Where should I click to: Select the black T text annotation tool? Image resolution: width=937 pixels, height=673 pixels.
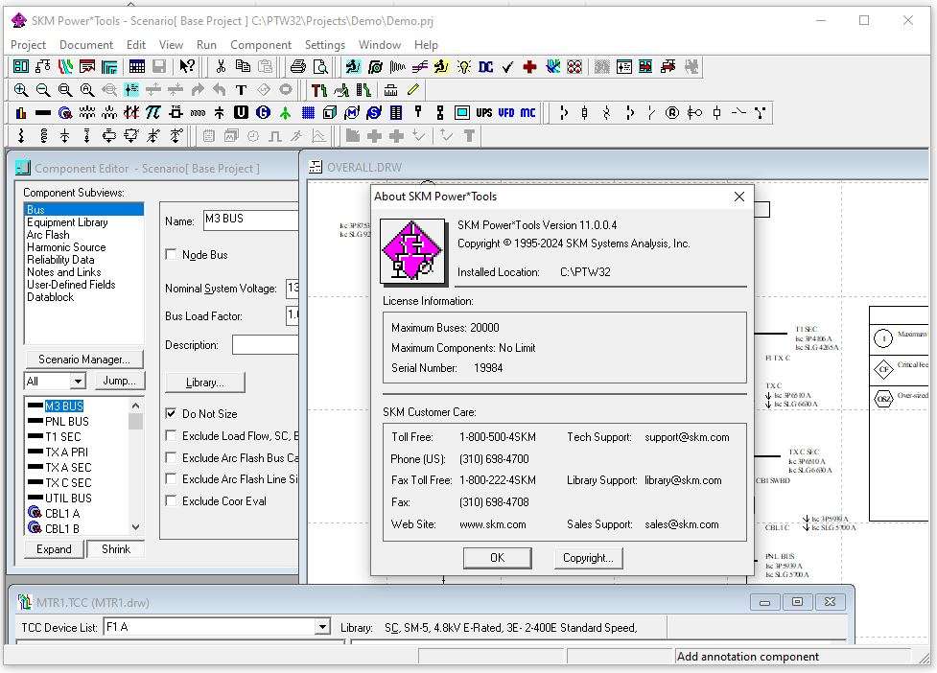[242, 89]
